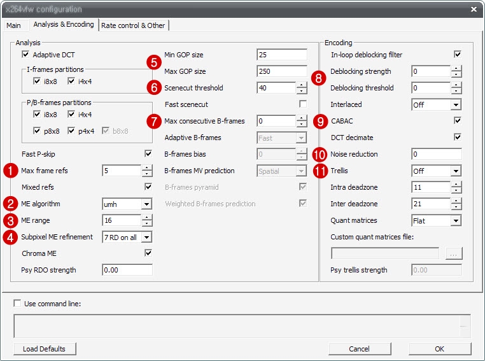Toggle In-loop deblocking filter checkbox
This screenshot has height=361, width=485.
click(458, 54)
